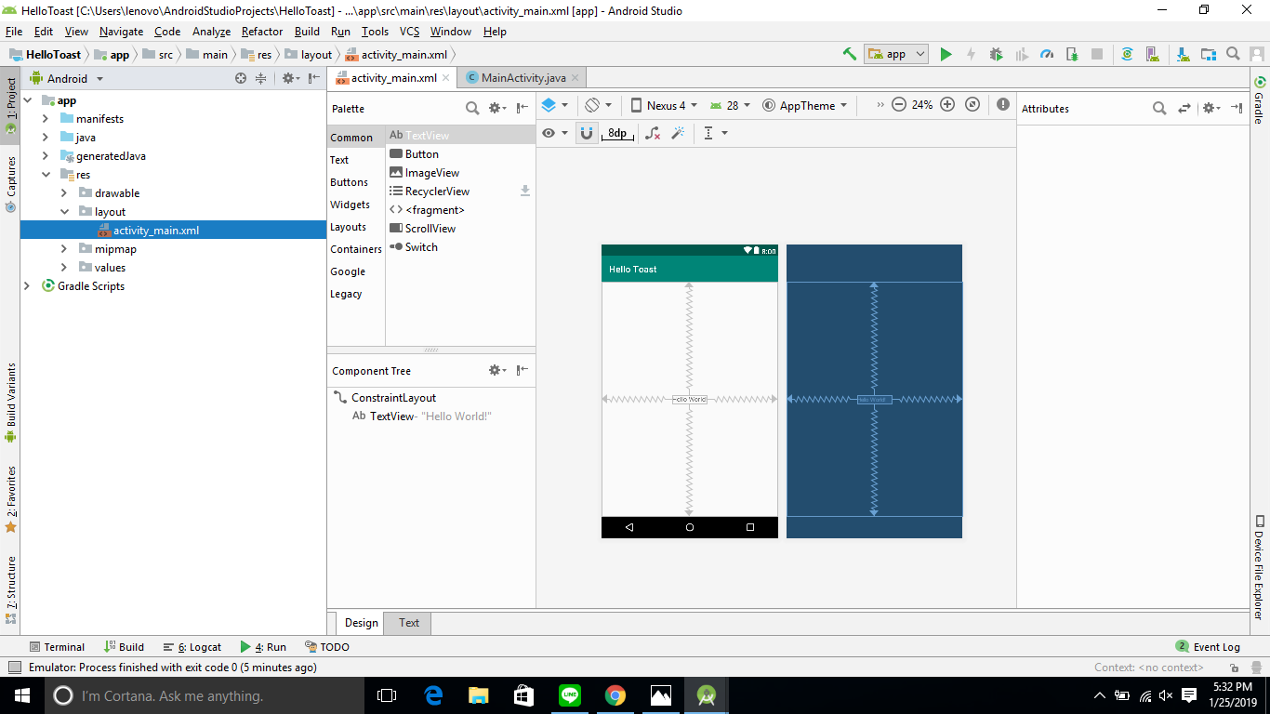Open the API level 28 dropdown

tap(730, 105)
